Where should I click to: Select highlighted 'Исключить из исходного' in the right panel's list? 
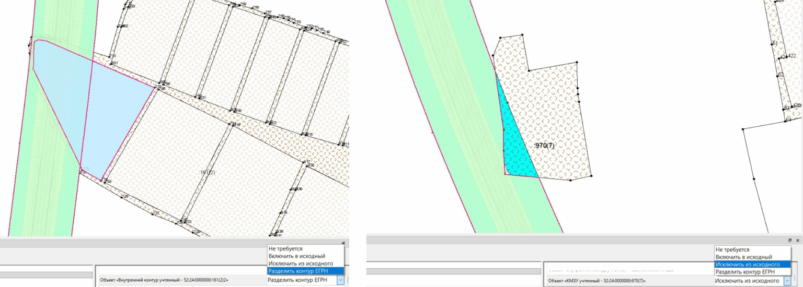(753, 264)
